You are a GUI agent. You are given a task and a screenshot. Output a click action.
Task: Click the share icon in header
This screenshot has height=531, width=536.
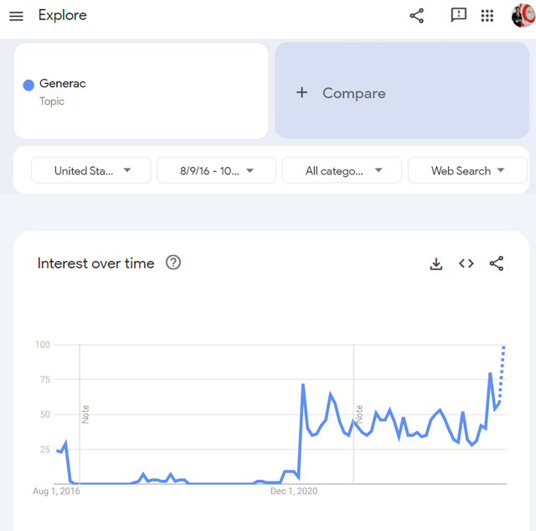click(x=416, y=16)
